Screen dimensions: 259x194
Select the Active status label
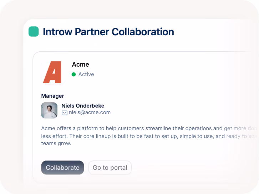pyautogui.click(x=86, y=74)
